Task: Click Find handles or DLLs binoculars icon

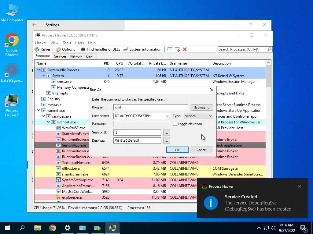Action: pyautogui.click(x=83, y=49)
